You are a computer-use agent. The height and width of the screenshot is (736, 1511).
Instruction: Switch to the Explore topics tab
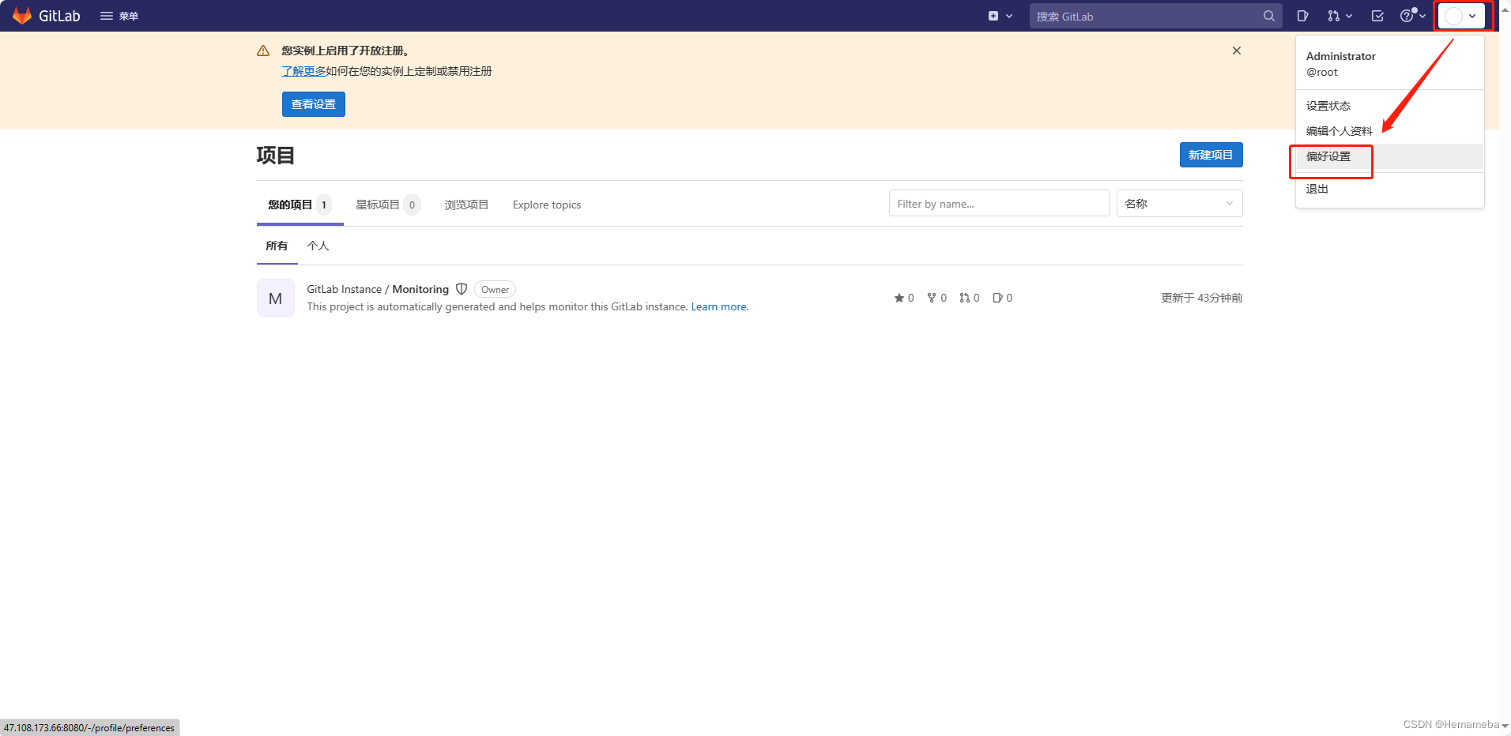click(x=546, y=205)
